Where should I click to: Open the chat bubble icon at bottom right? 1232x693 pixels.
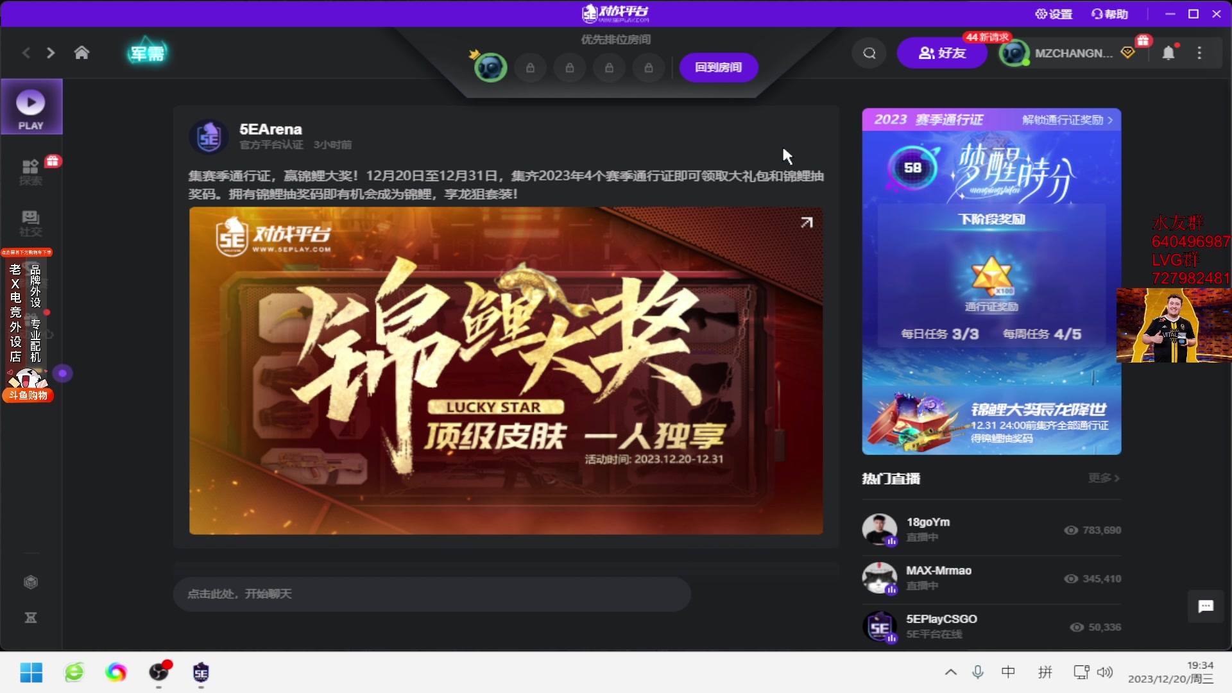(1206, 606)
